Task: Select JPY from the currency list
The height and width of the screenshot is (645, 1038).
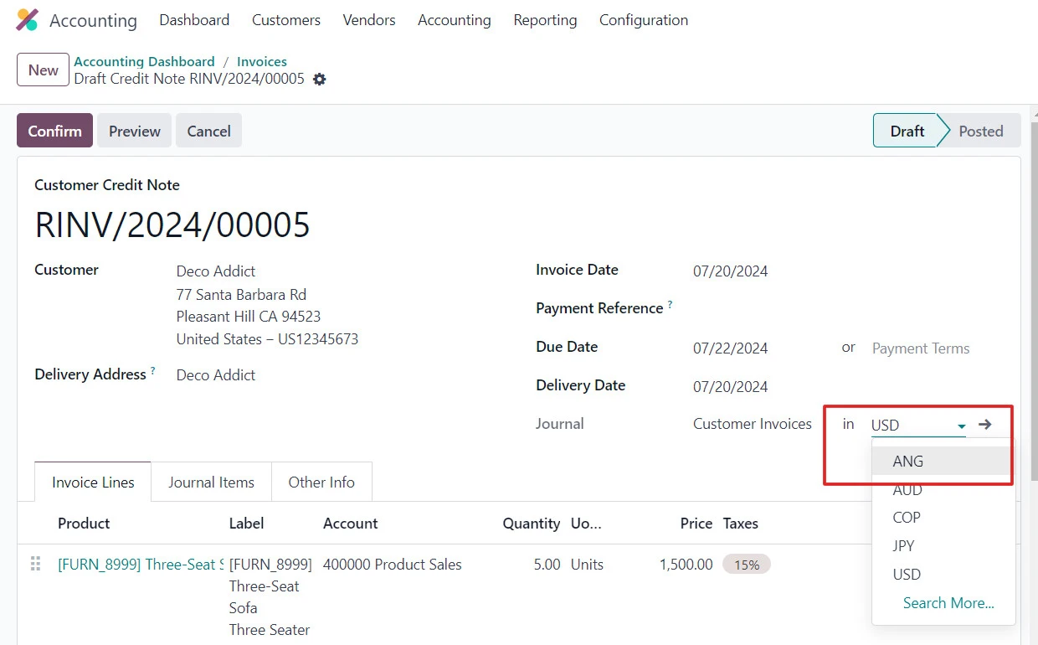Action: [903, 545]
